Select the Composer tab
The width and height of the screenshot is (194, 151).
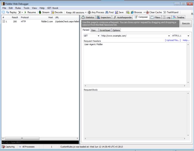pos(141,17)
